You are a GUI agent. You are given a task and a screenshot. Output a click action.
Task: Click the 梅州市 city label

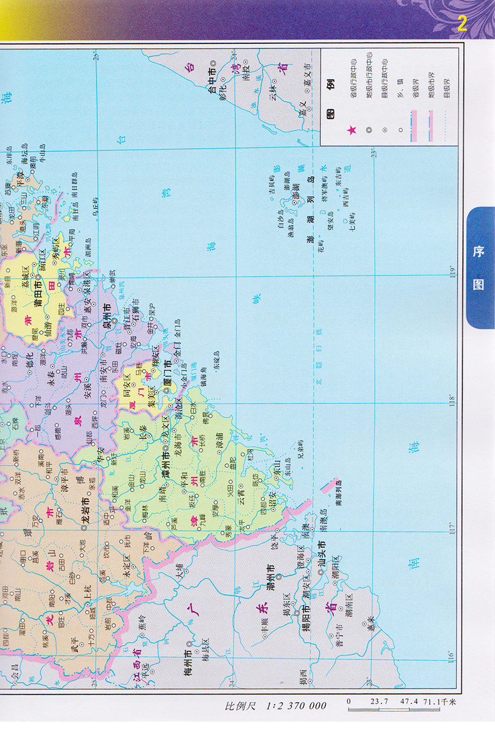188,662
